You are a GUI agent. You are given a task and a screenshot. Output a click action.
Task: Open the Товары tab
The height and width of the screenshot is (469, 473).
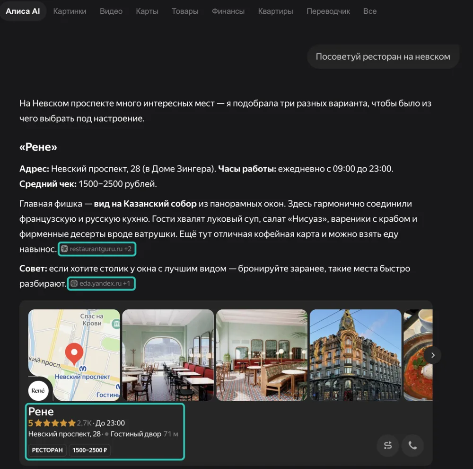[x=185, y=11]
